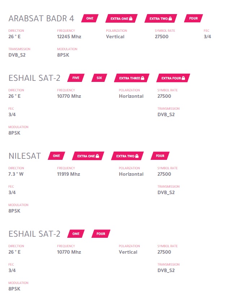Viewport: 228px width, 293px height.
Task: Click the lock icon on EXTRA FOUR badge
Action: (x=183, y=78)
